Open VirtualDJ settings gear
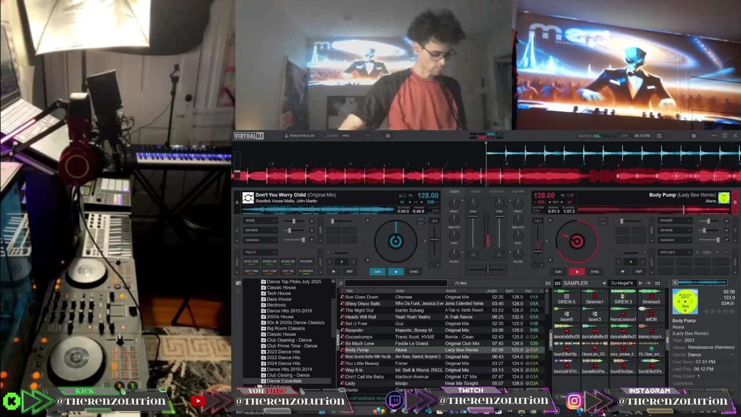Image resolution: width=741 pixels, height=417 pixels. click(x=694, y=136)
